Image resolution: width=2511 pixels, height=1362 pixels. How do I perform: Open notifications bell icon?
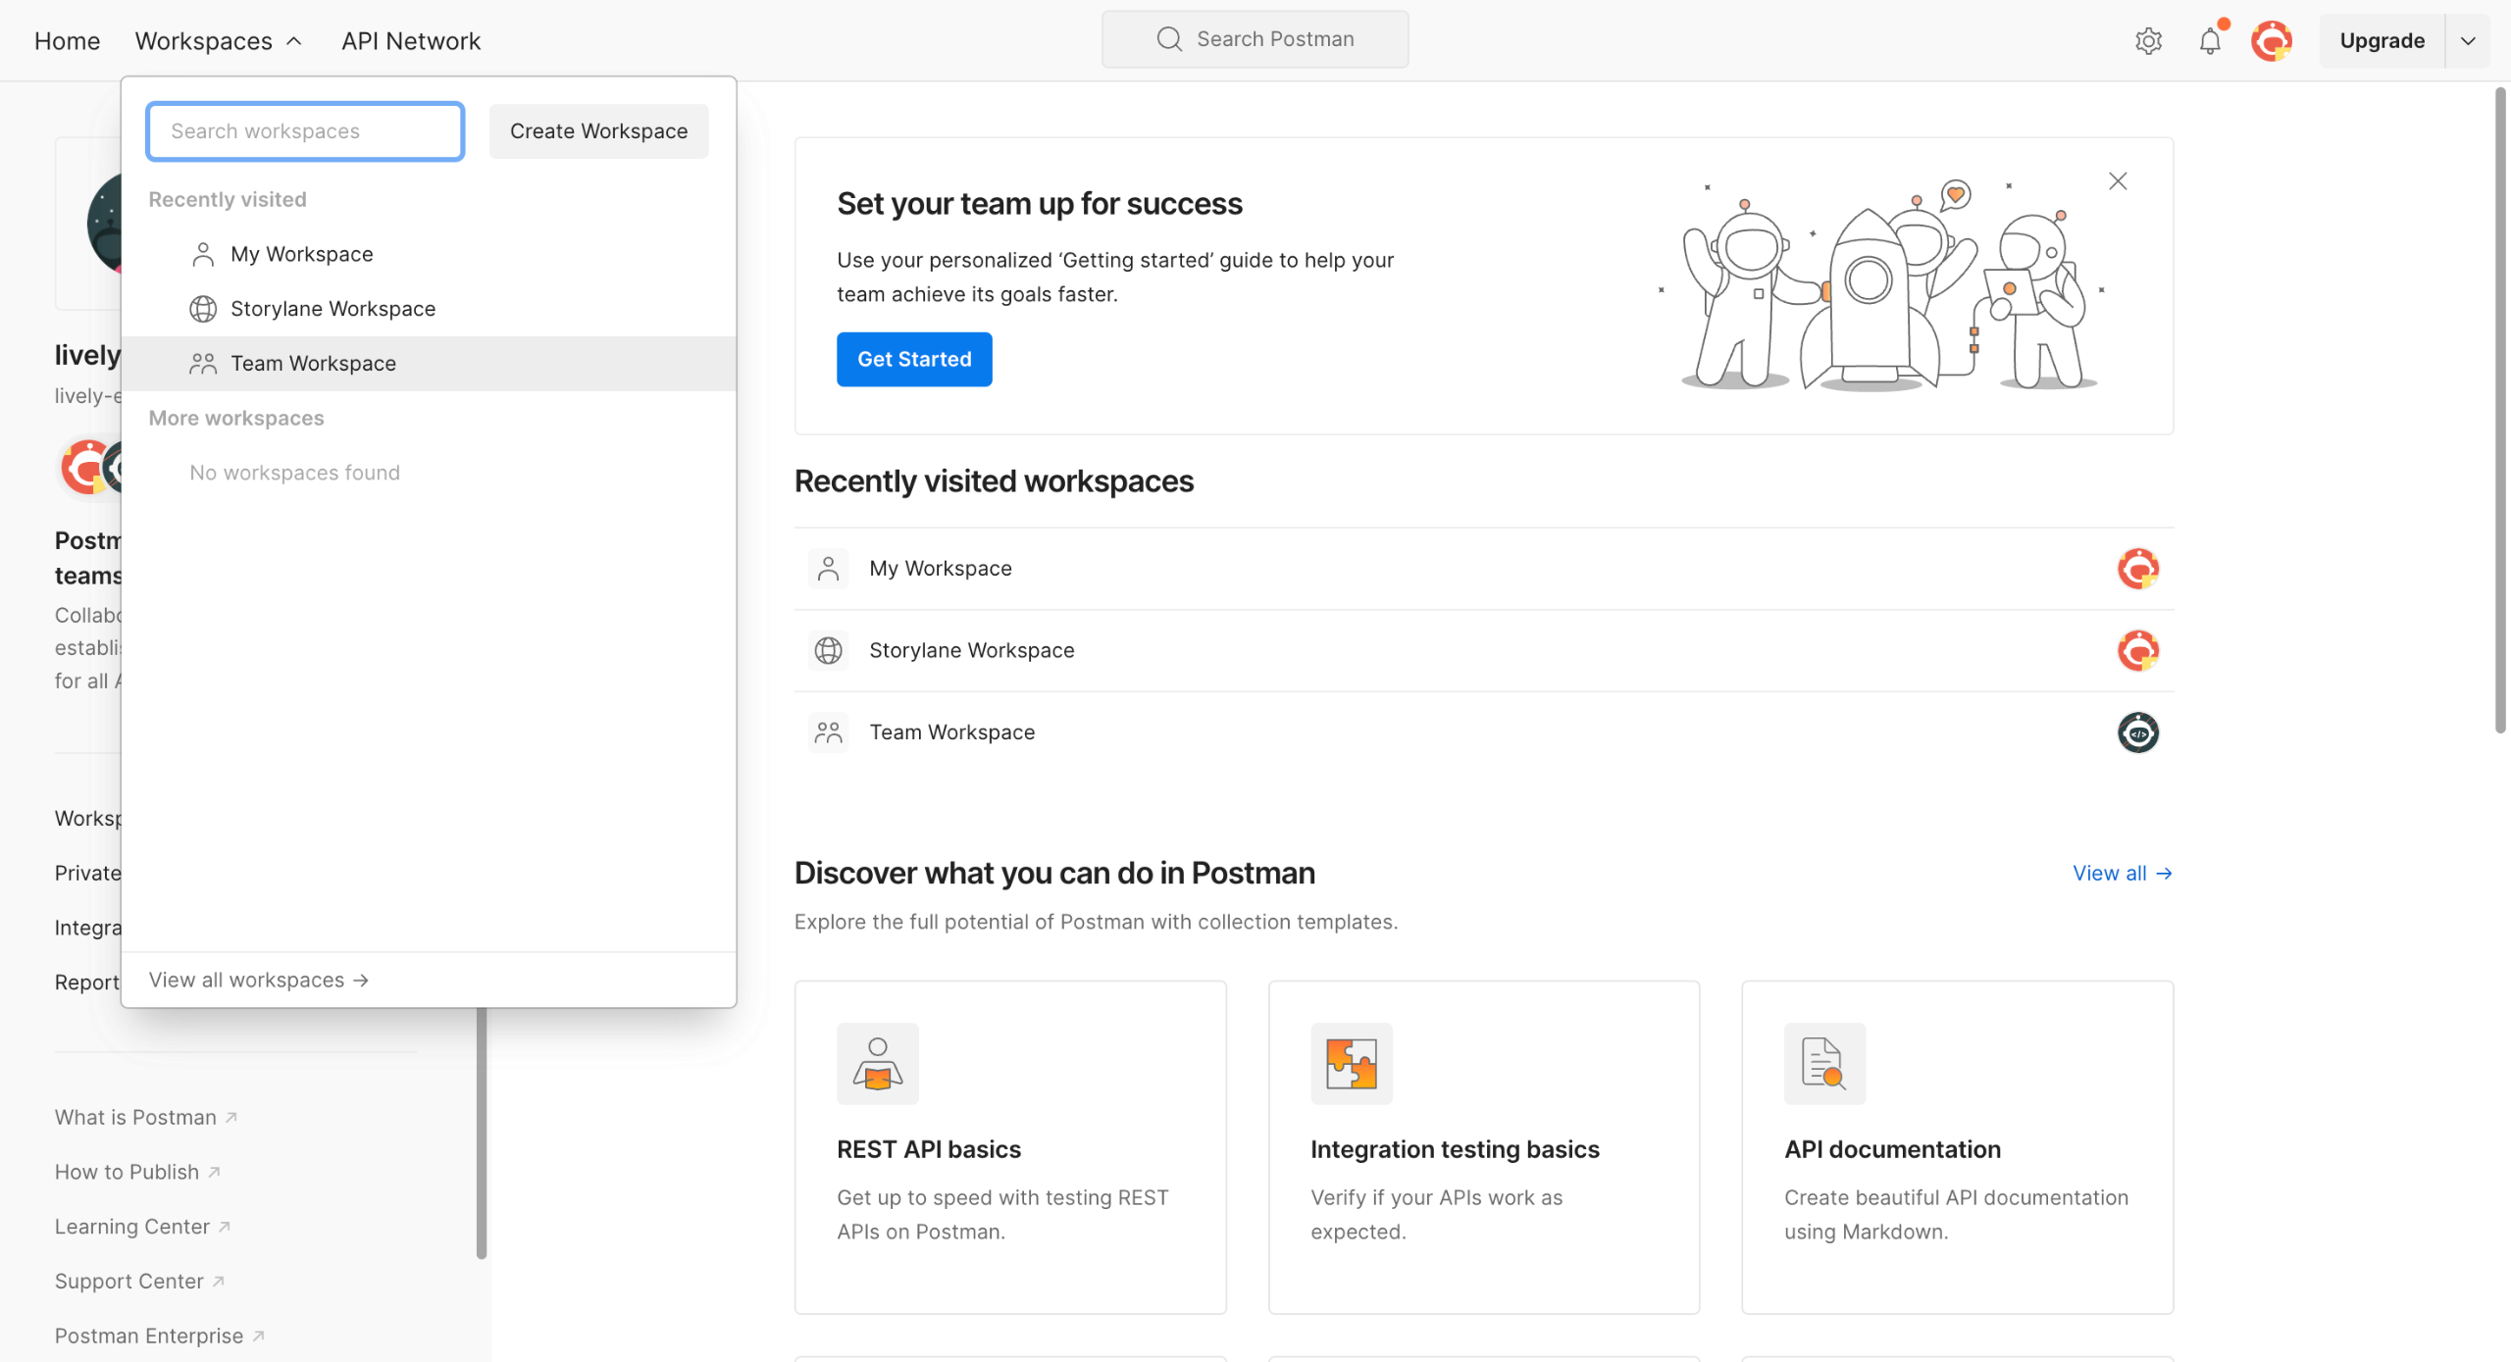coord(2210,40)
